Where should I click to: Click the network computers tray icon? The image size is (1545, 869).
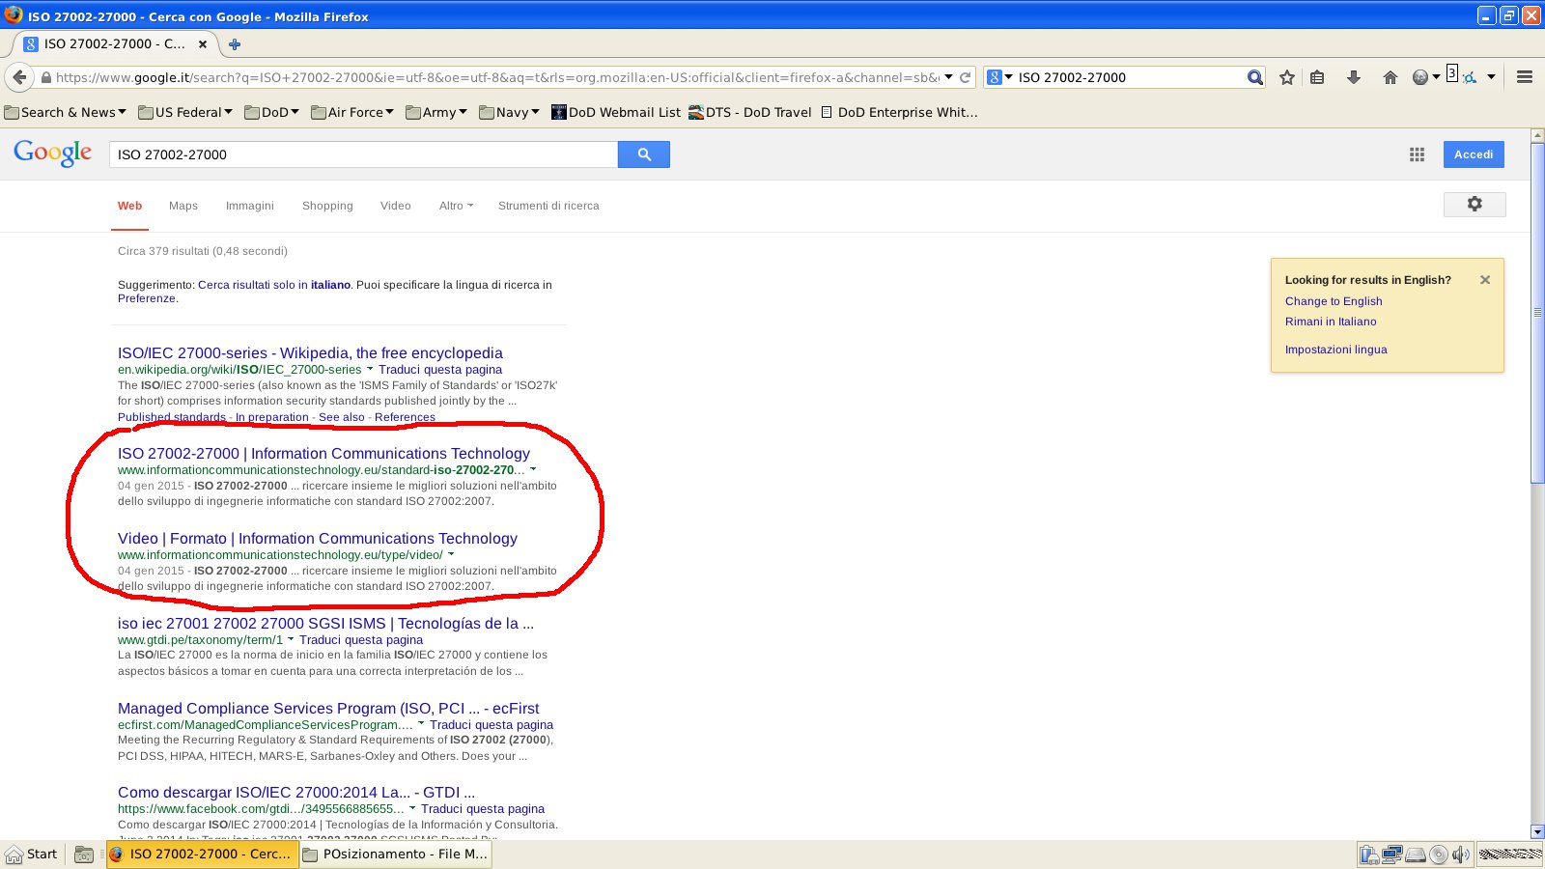1392,855
